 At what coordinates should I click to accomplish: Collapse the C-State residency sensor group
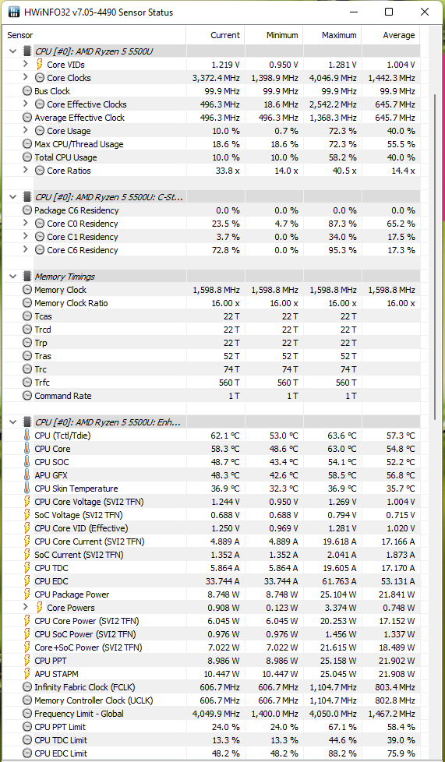[13, 197]
